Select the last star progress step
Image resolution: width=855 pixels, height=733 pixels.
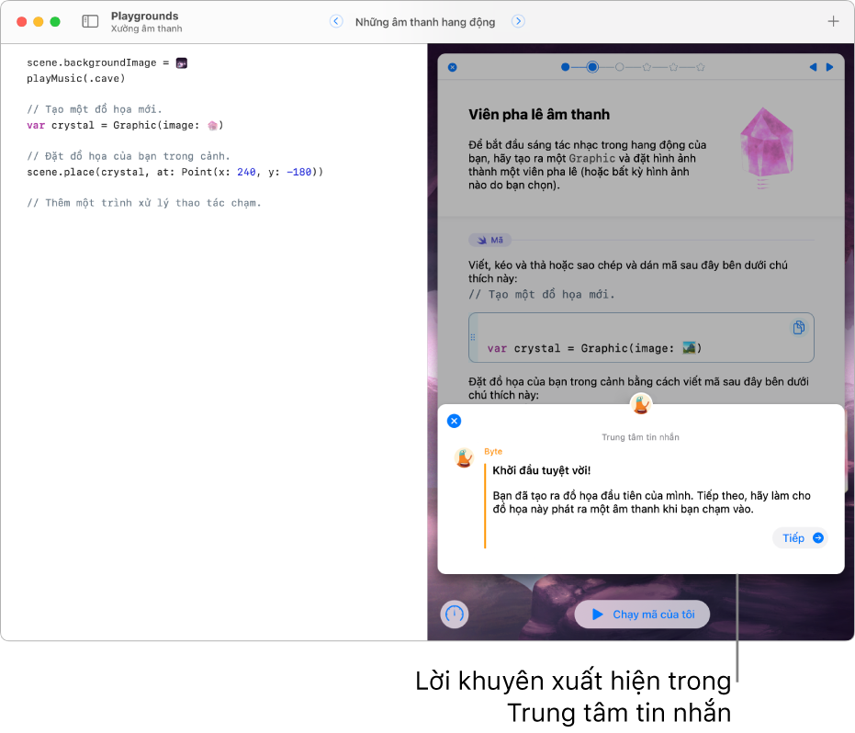click(x=701, y=67)
